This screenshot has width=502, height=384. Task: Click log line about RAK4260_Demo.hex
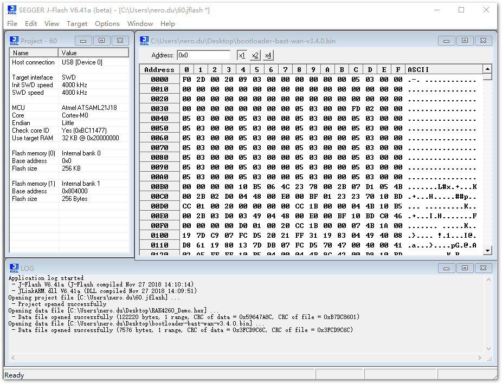pyautogui.click(x=114, y=310)
